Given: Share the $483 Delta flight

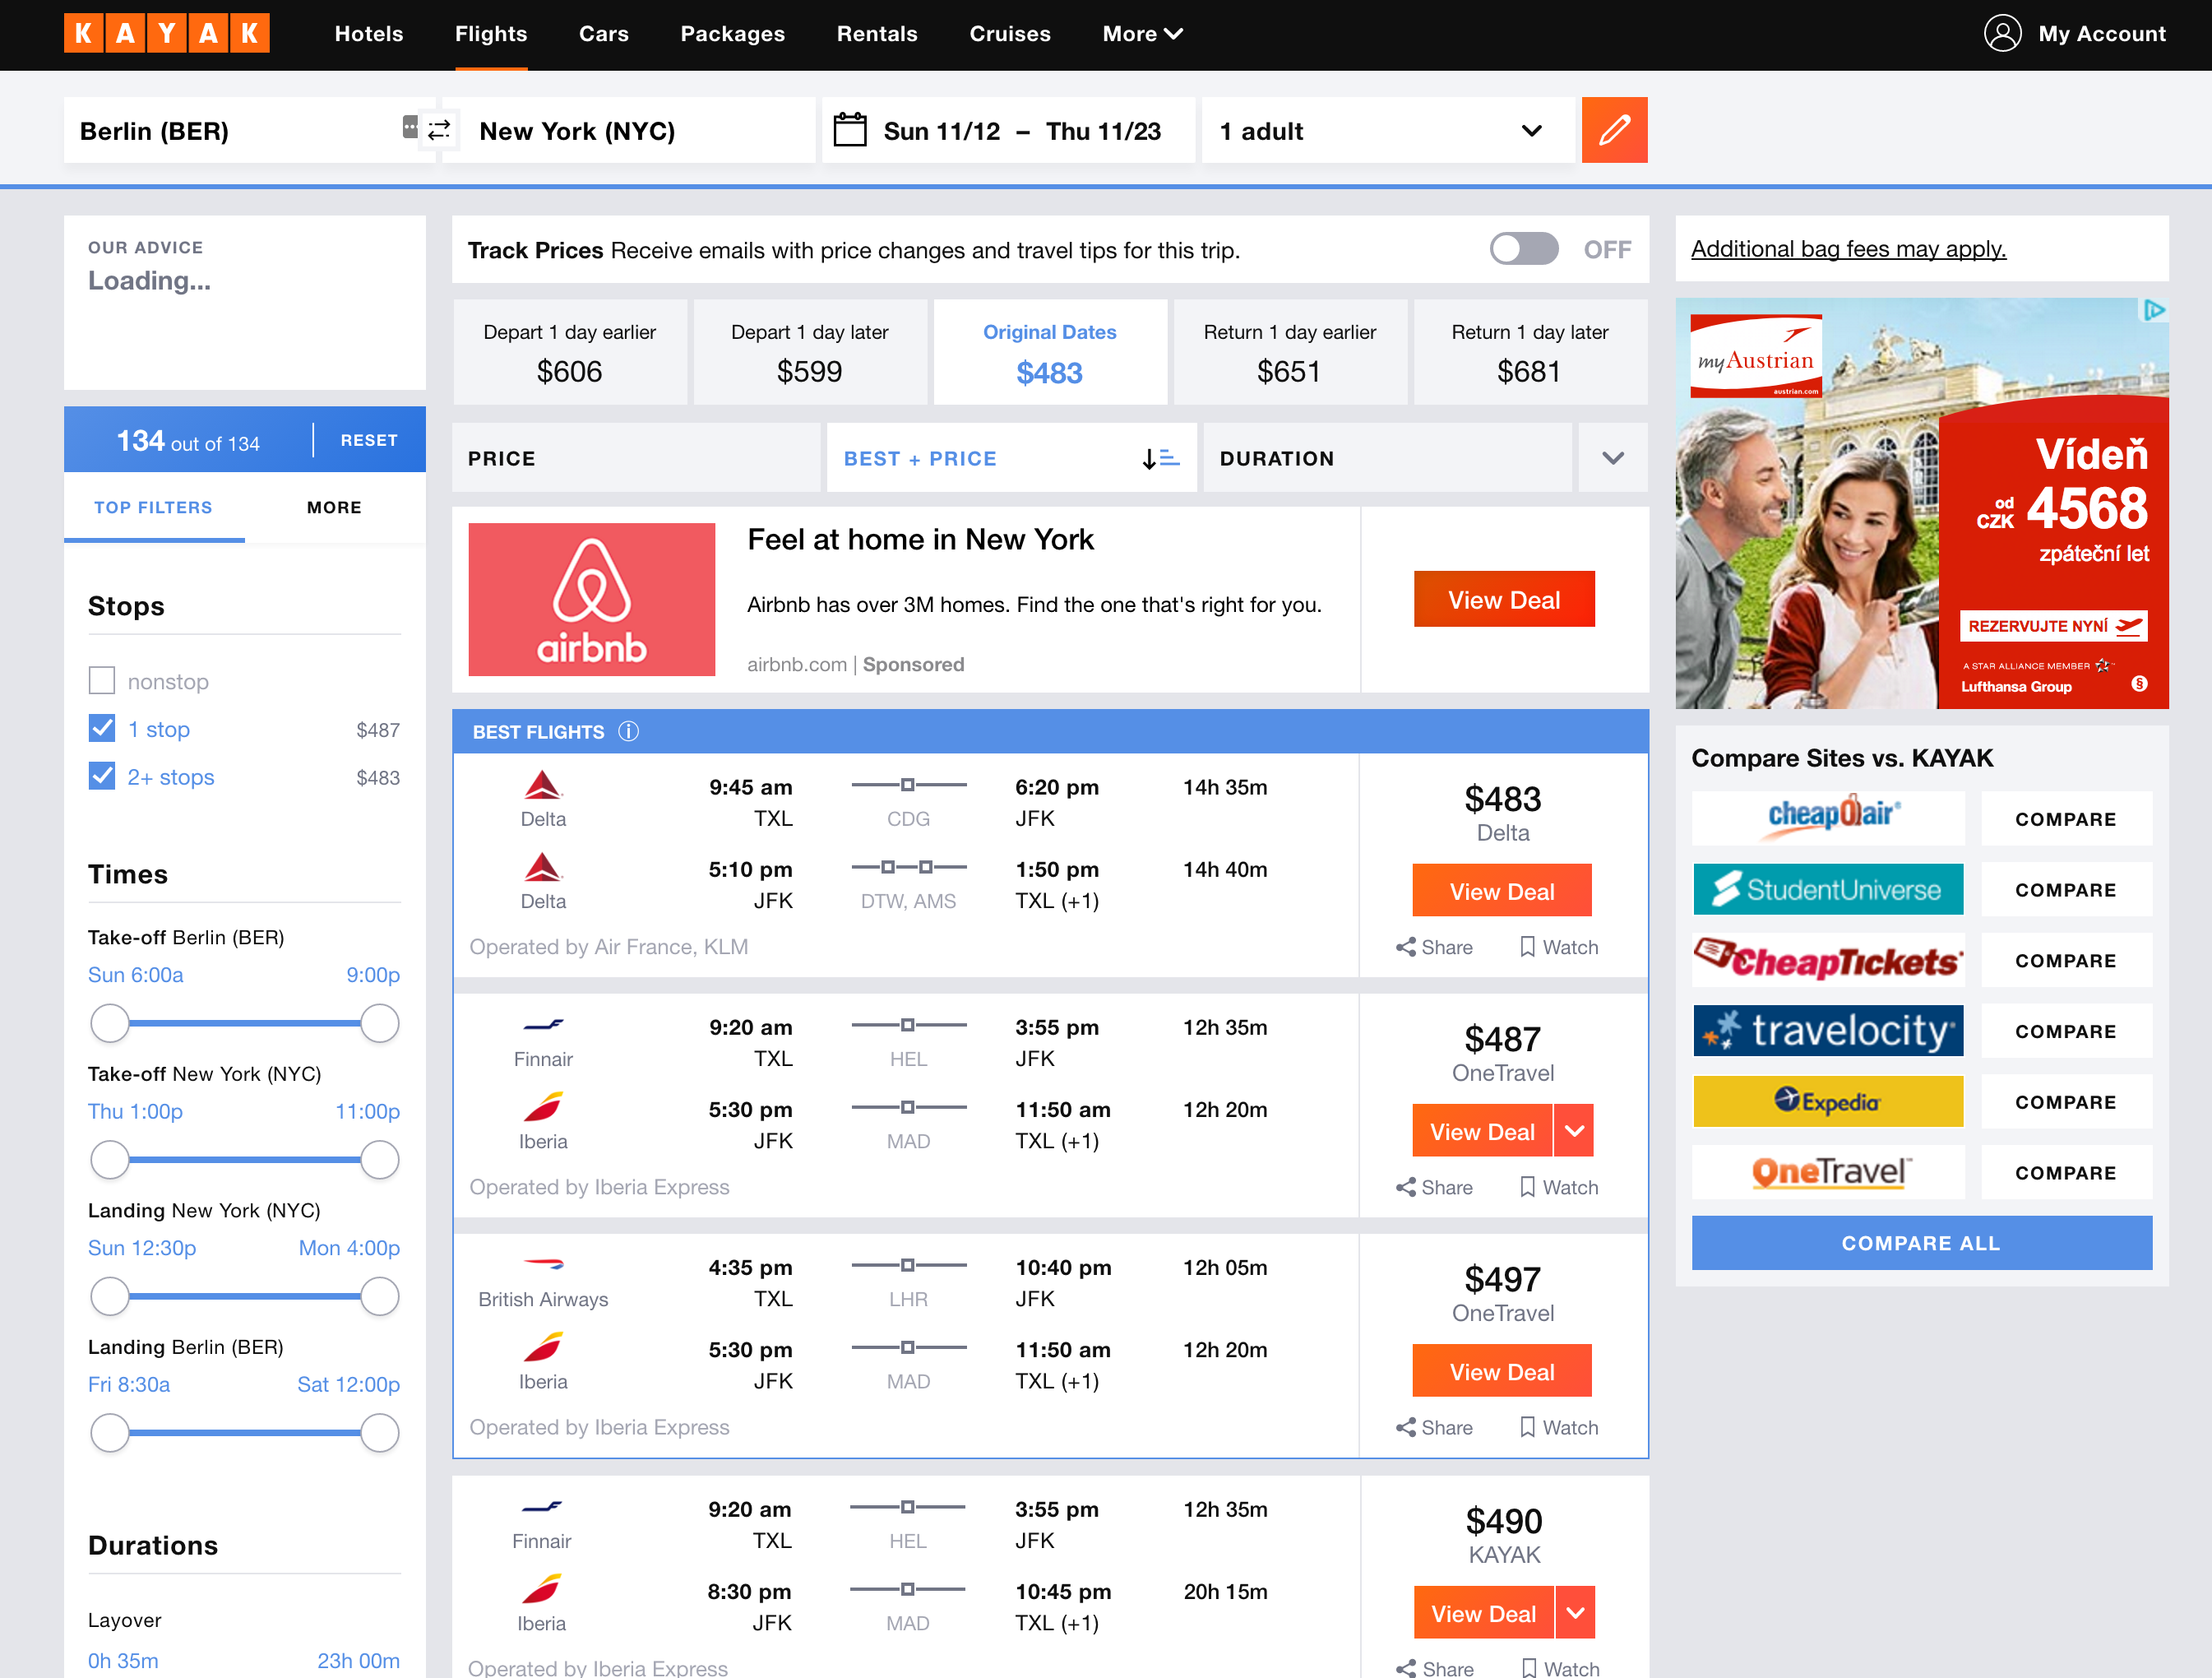Looking at the screenshot, I should click(x=1434, y=947).
